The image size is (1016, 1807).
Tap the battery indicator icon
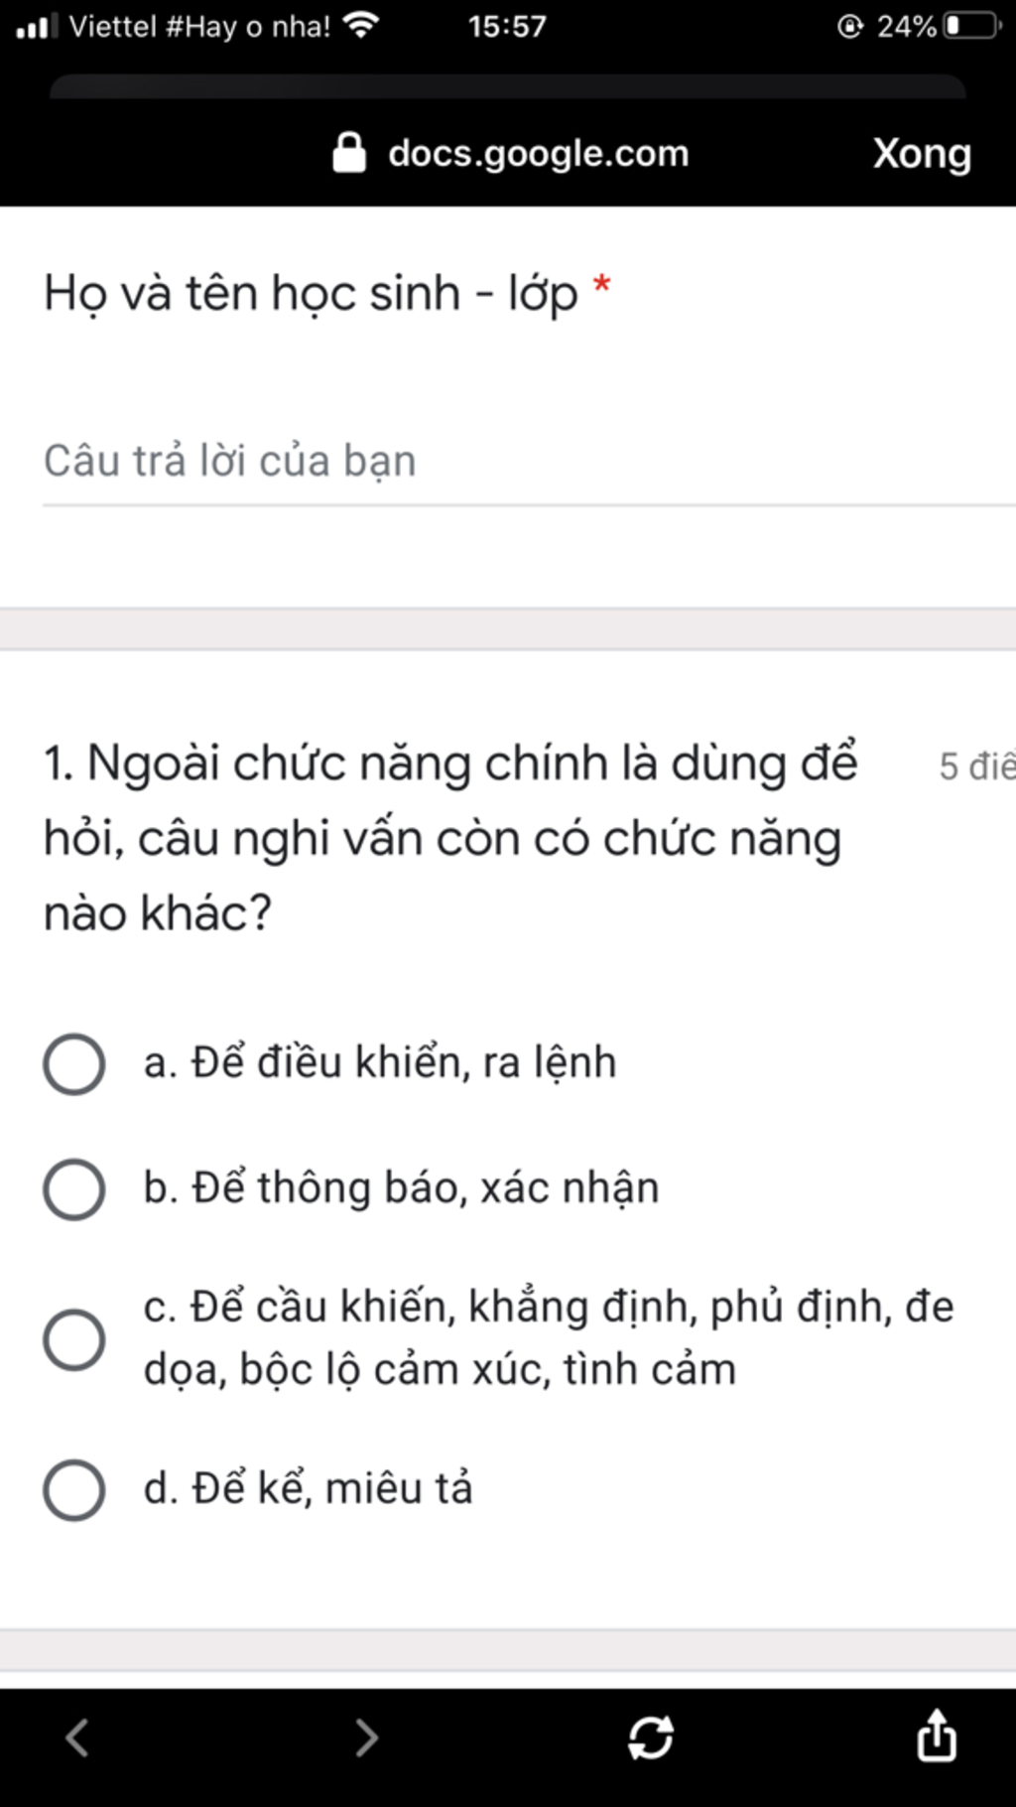point(972,26)
